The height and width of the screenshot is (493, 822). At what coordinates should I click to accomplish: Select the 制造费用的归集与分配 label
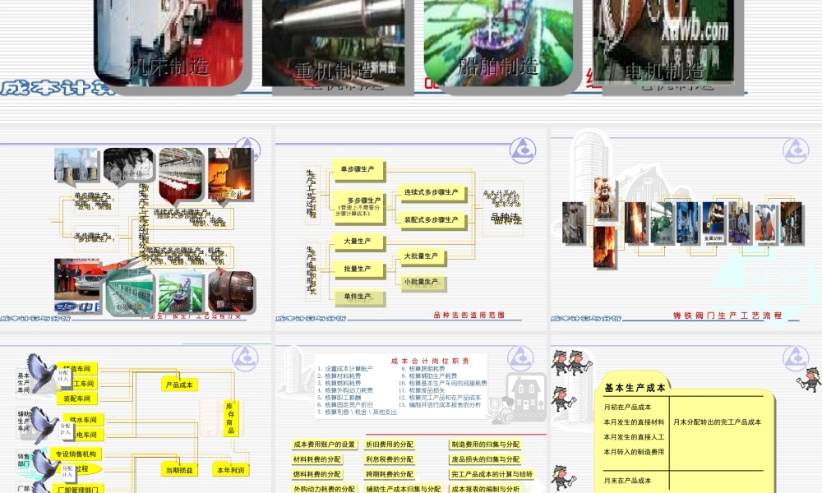click(486, 445)
